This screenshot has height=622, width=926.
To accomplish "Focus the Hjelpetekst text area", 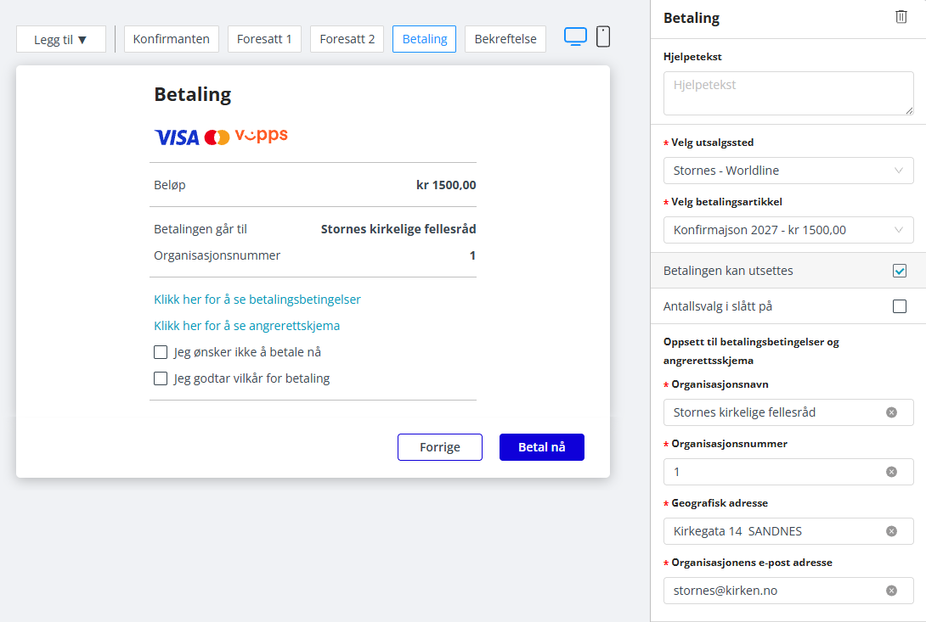I will [x=788, y=93].
